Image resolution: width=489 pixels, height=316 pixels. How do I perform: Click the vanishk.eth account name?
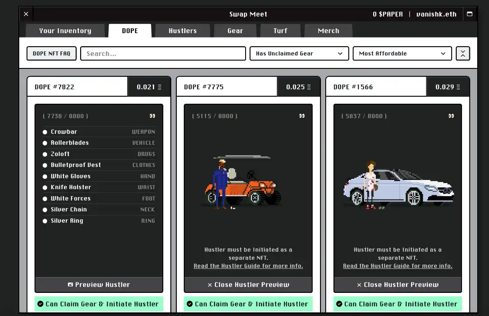click(436, 14)
